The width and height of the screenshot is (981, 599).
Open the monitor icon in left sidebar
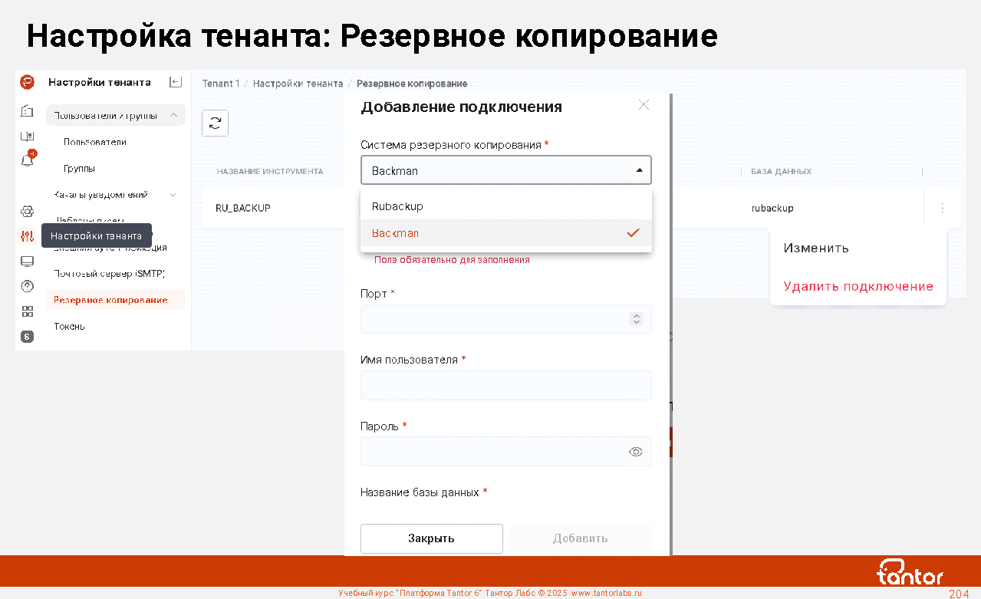pos(27,262)
